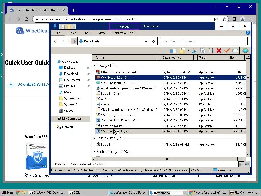
Task: Sort by the Size column header
Action: 236,58
